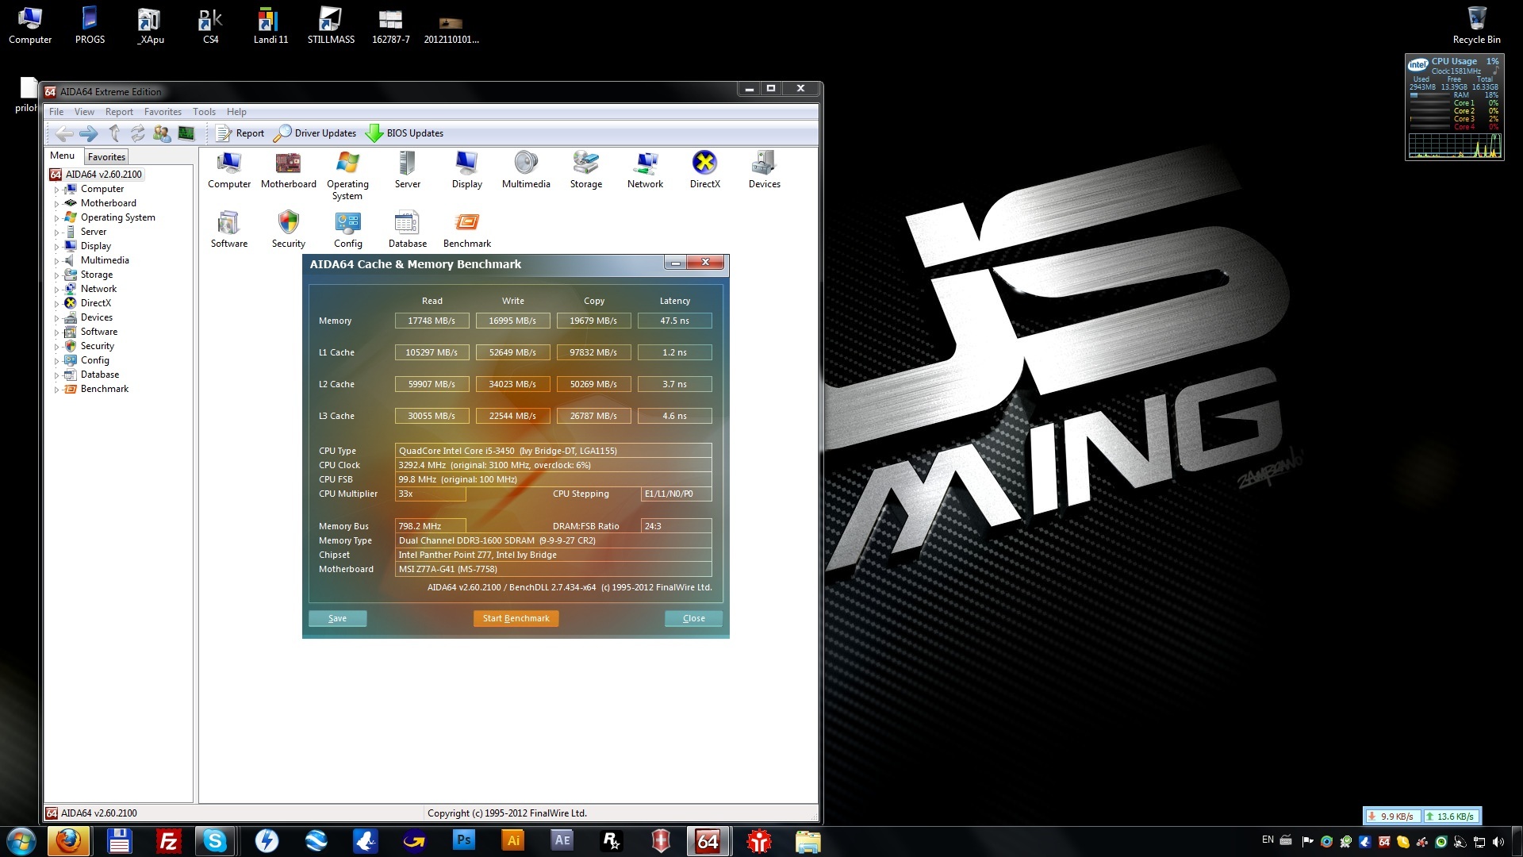The image size is (1523, 857).
Task: Open the Multimedia category icon in main pane
Action: [526, 169]
